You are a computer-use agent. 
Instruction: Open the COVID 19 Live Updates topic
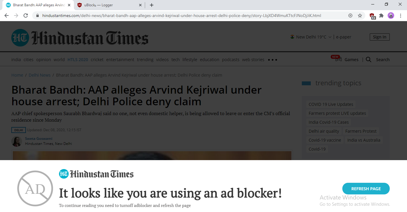[x=331, y=104]
